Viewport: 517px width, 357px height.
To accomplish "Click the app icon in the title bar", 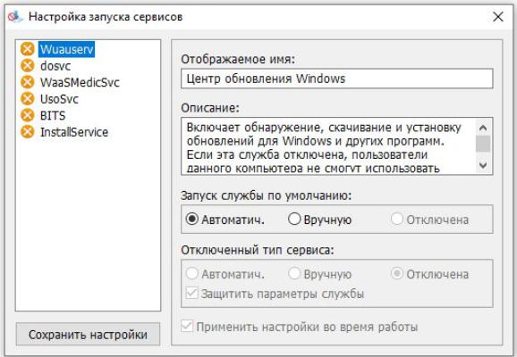I will 15,16.
